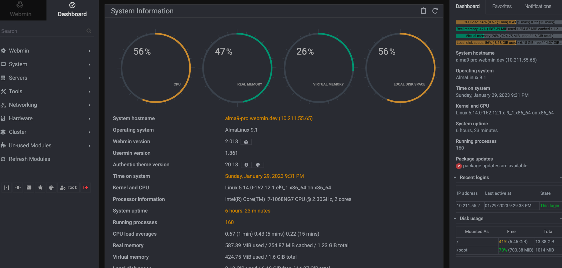Screen dimensions: 562x268
Task: Open theme palette icon in sidebar toolbar
Action: [51, 187]
